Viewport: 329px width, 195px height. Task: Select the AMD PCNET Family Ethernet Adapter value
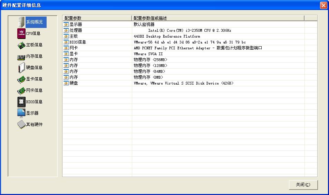[198, 48]
